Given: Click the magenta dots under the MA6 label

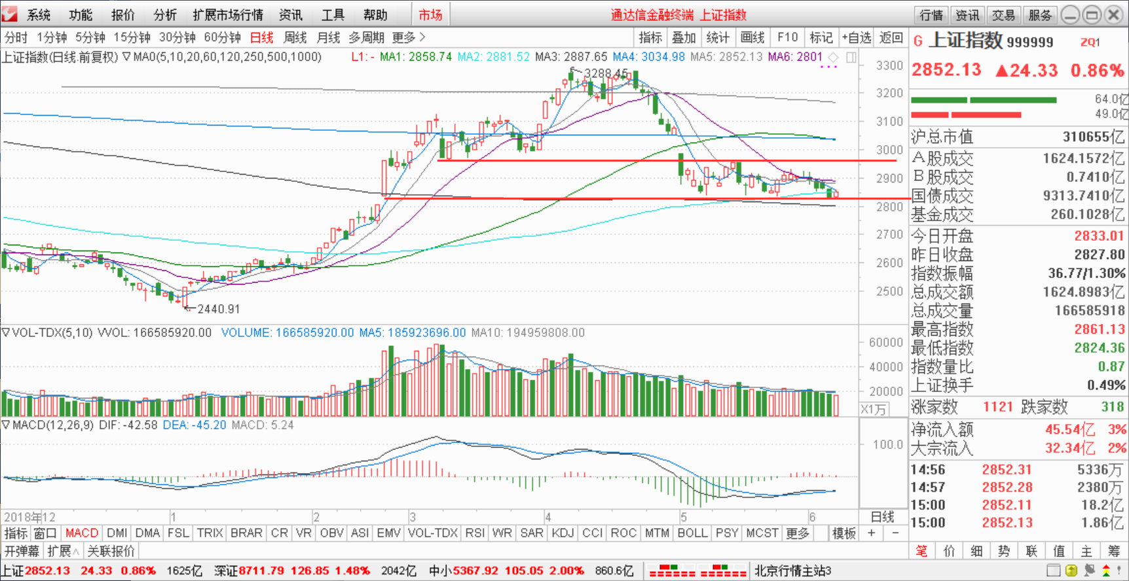Looking at the screenshot, I should pos(828,67).
